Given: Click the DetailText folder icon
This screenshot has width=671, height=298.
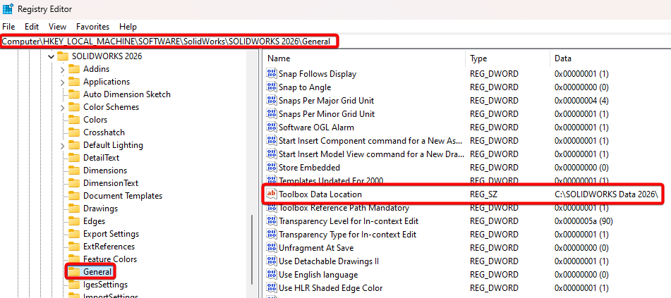Looking at the screenshot, I should (x=74, y=158).
